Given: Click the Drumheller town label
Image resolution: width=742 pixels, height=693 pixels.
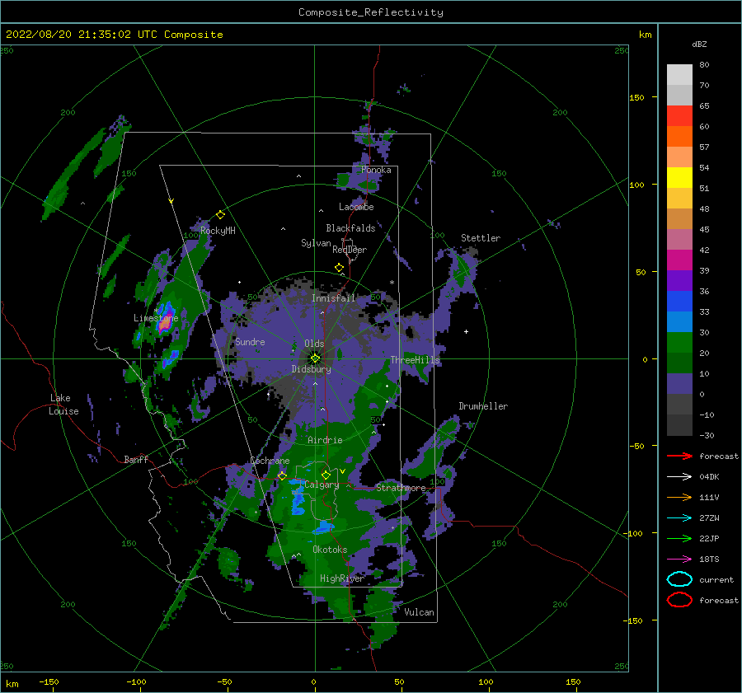Looking at the screenshot, I should [482, 406].
